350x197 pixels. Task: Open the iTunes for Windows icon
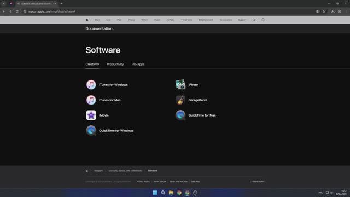[91, 85]
